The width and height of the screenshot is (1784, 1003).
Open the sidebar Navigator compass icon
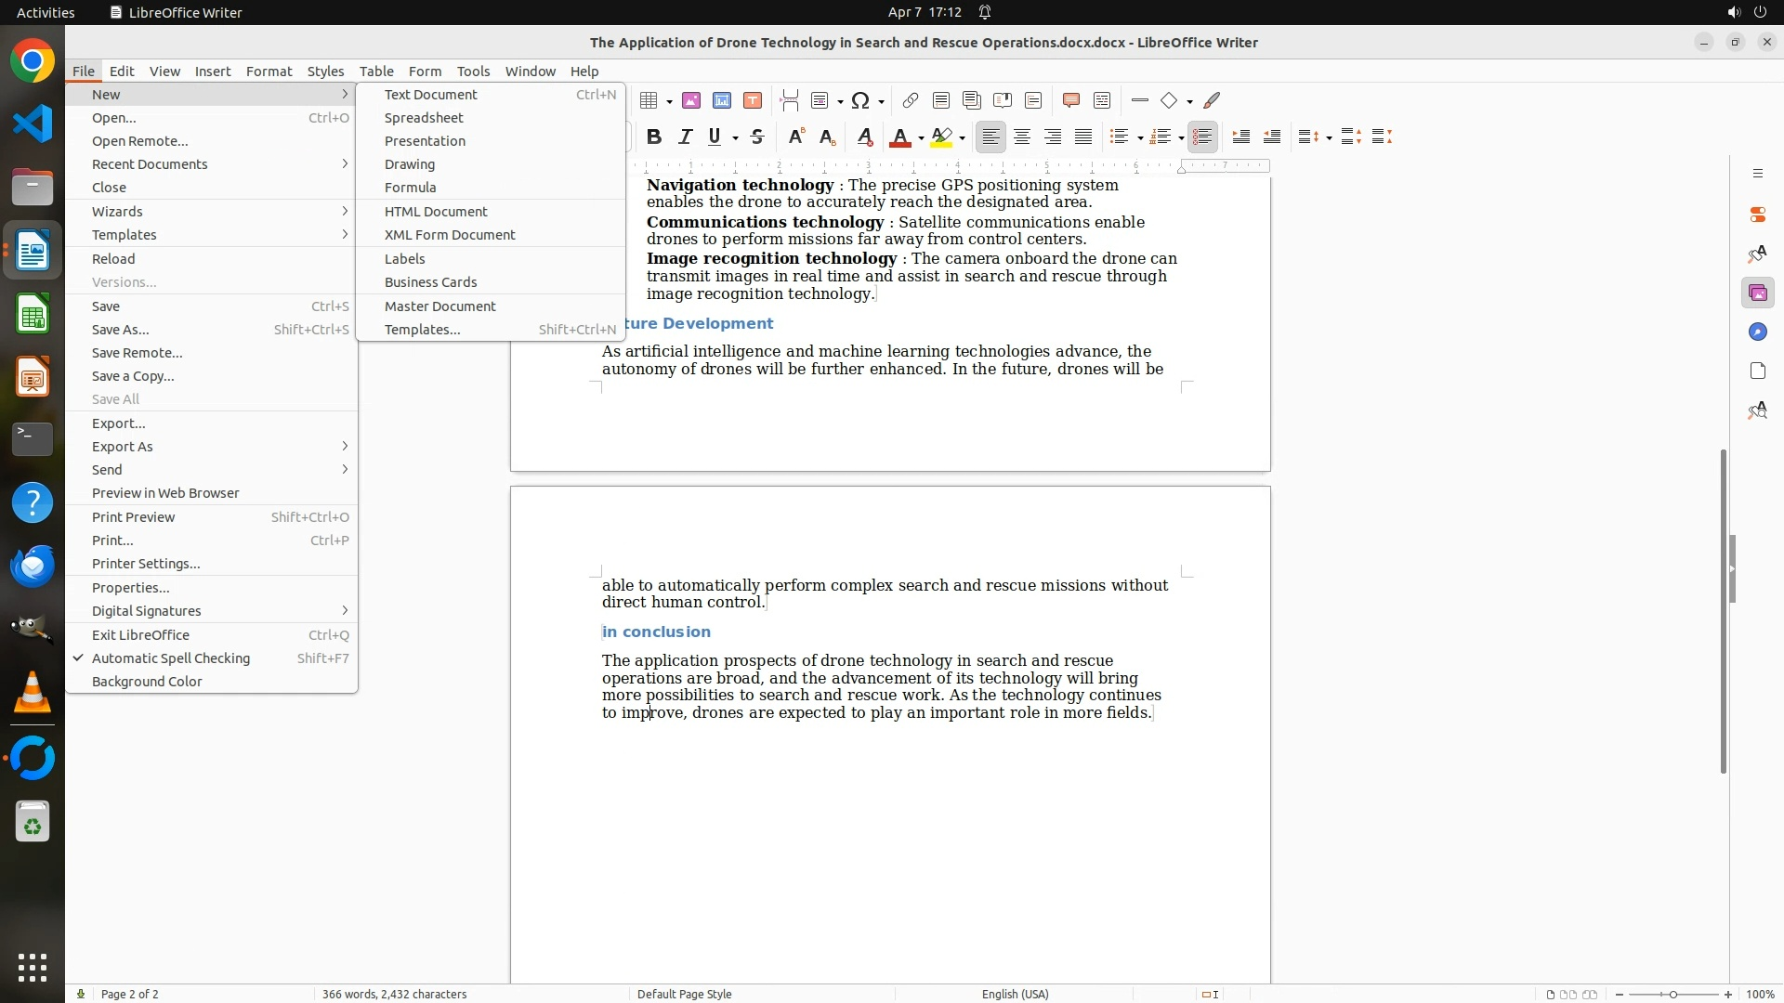point(1757,332)
